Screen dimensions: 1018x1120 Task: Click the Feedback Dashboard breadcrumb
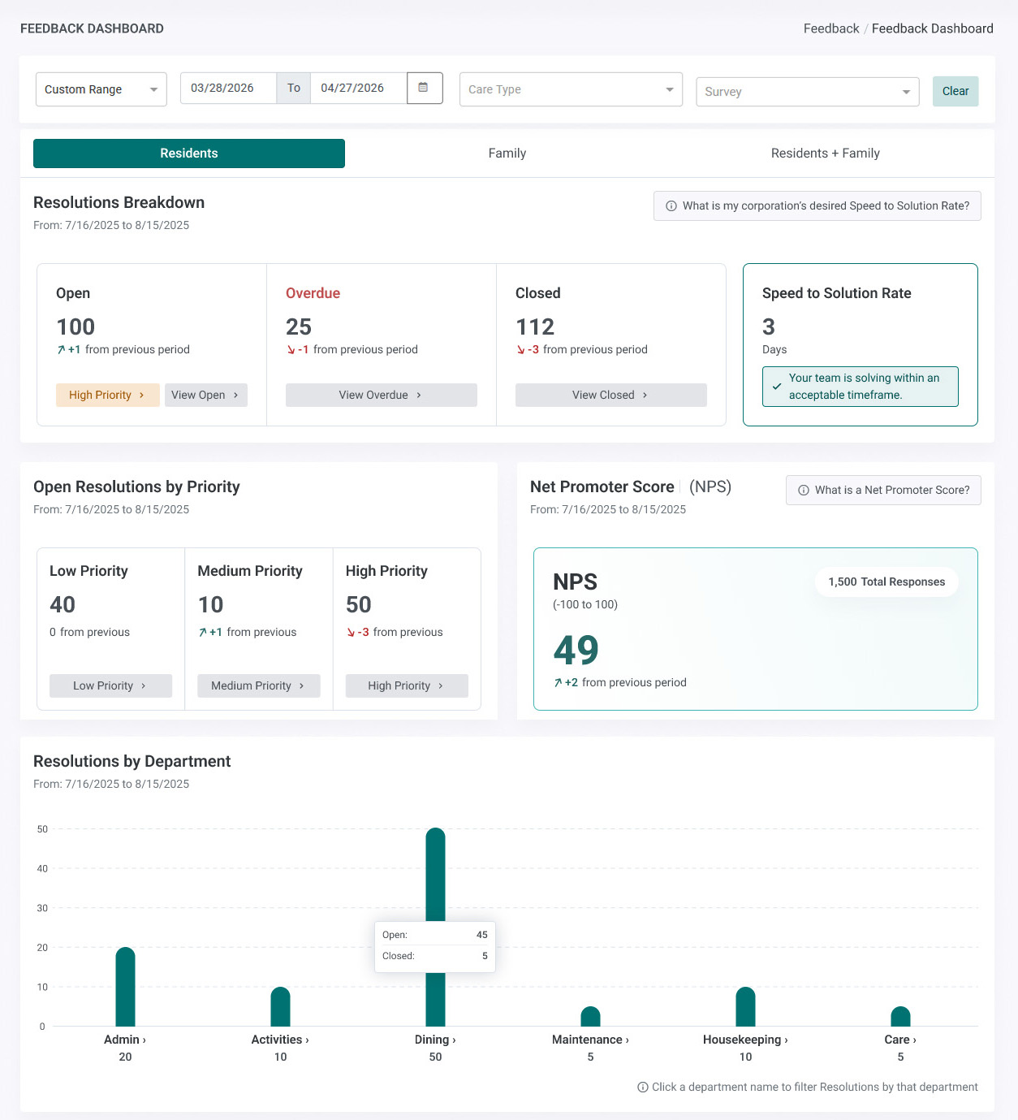pos(933,28)
